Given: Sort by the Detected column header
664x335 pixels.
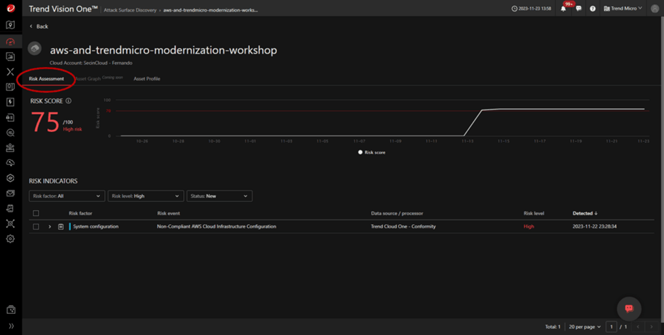Looking at the screenshot, I should [x=585, y=213].
